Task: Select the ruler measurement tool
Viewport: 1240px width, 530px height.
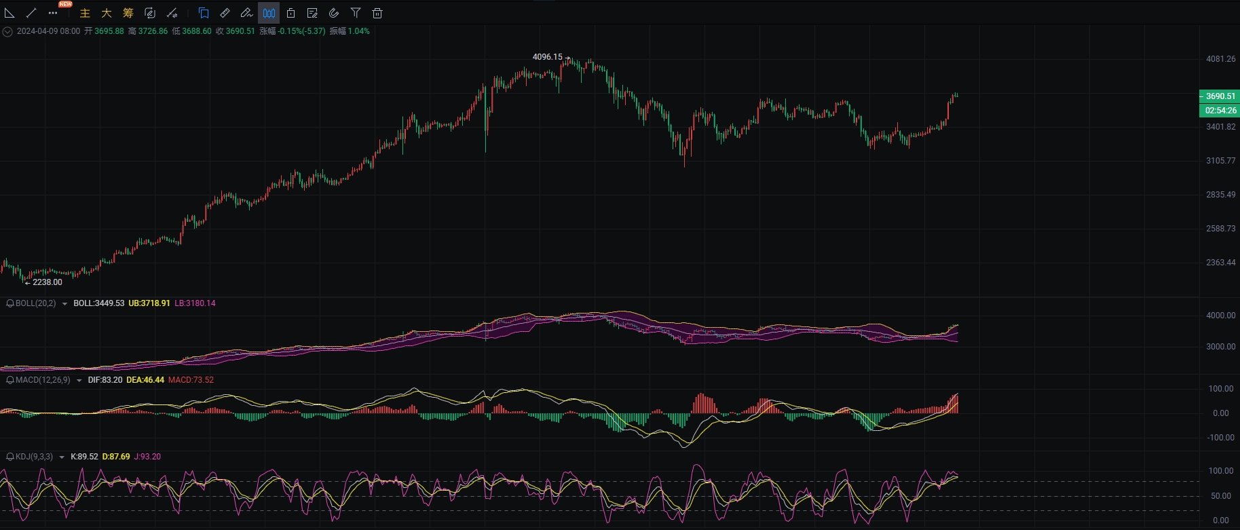Action: click(225, 13)
